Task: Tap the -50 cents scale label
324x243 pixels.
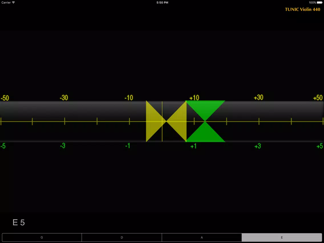Action: pos(5,98)
